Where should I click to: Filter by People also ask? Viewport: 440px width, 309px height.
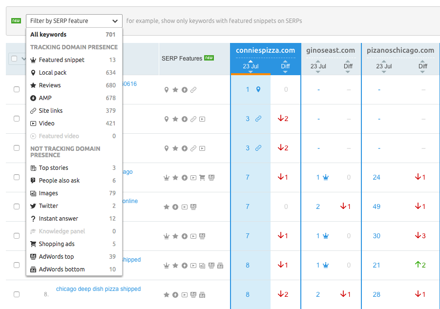coord(74,180)
